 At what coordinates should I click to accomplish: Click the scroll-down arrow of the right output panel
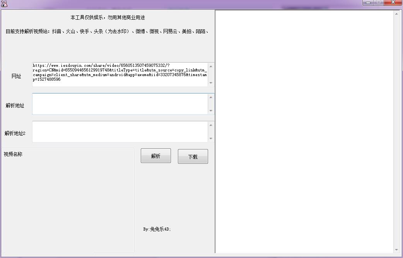coord(397,250)
